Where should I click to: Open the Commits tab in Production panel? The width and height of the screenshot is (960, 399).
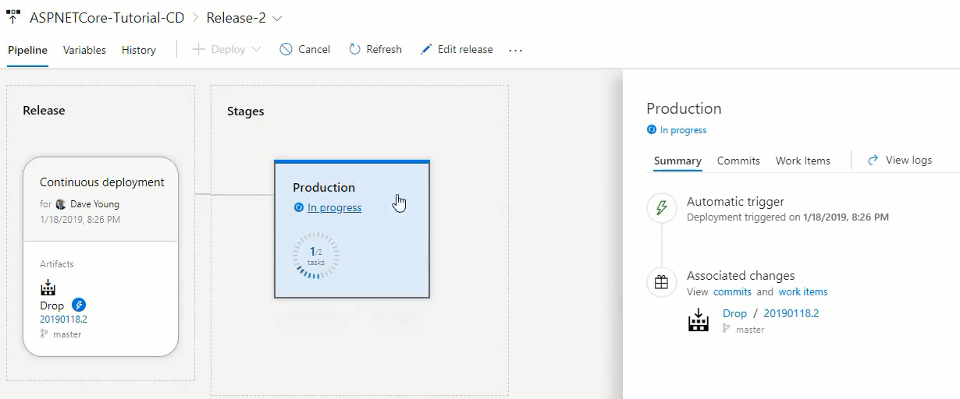point(738,161)
